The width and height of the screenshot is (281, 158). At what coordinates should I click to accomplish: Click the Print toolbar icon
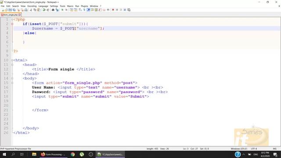click(x=26, y=10)
